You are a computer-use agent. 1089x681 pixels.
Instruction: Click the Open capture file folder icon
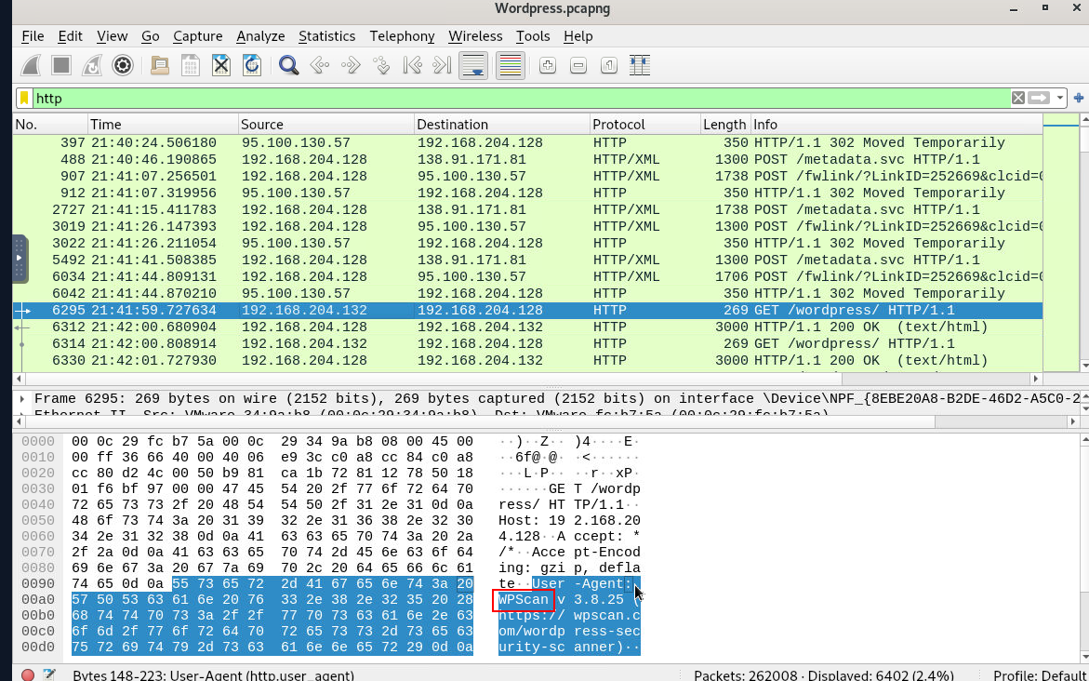(160, 65)
